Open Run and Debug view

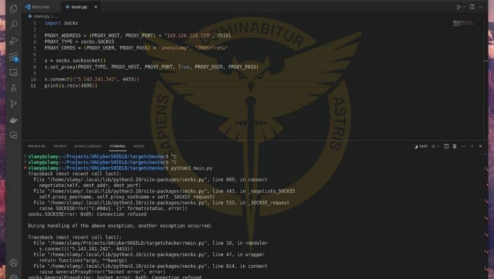[x=13, y=40]
